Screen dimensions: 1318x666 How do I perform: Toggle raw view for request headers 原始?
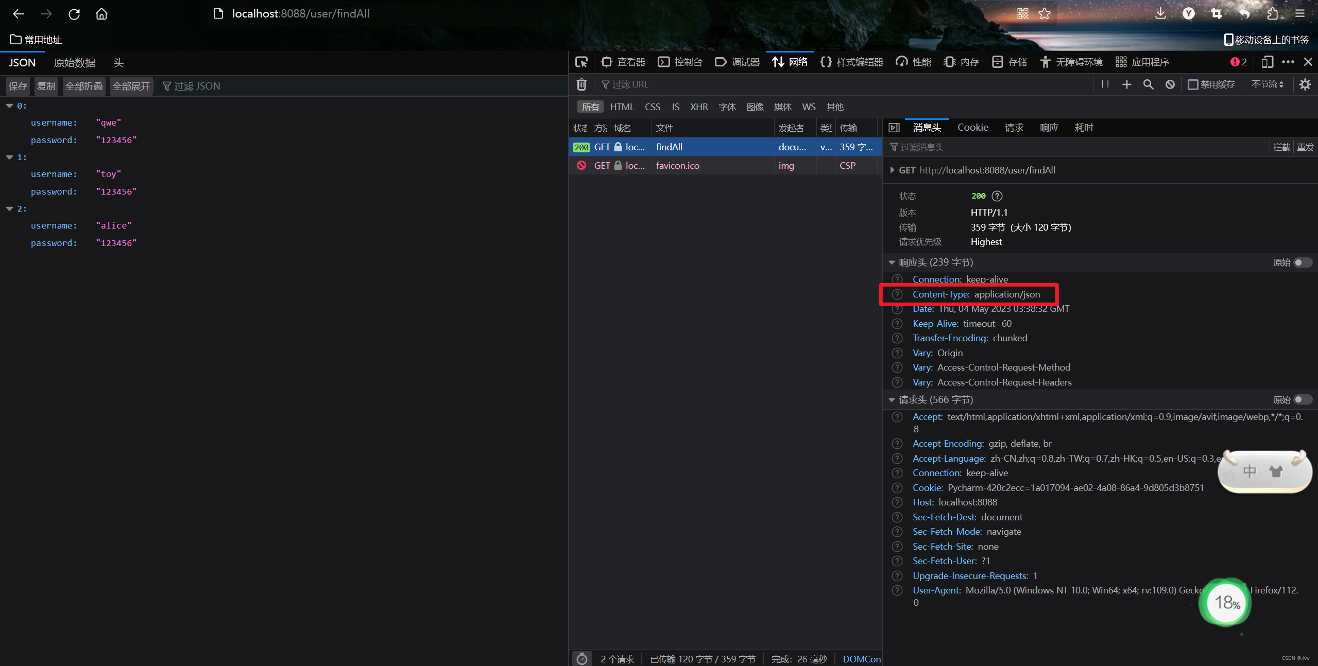1303,400
